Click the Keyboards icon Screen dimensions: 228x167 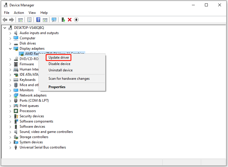tap(16, 80)
